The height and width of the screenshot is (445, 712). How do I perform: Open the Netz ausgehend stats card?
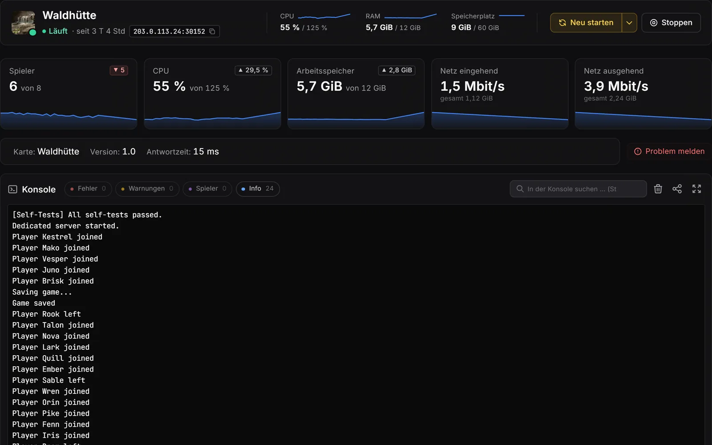tap(643, 94)
